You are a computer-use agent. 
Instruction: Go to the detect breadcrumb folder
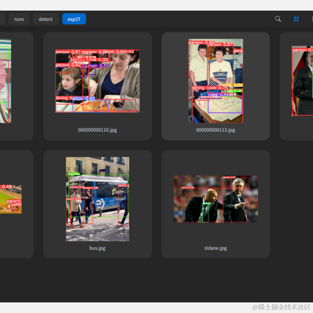pyautogui.click(x=46, y=19)
